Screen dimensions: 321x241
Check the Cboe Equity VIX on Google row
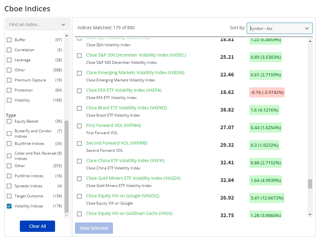tap(79, 196)
